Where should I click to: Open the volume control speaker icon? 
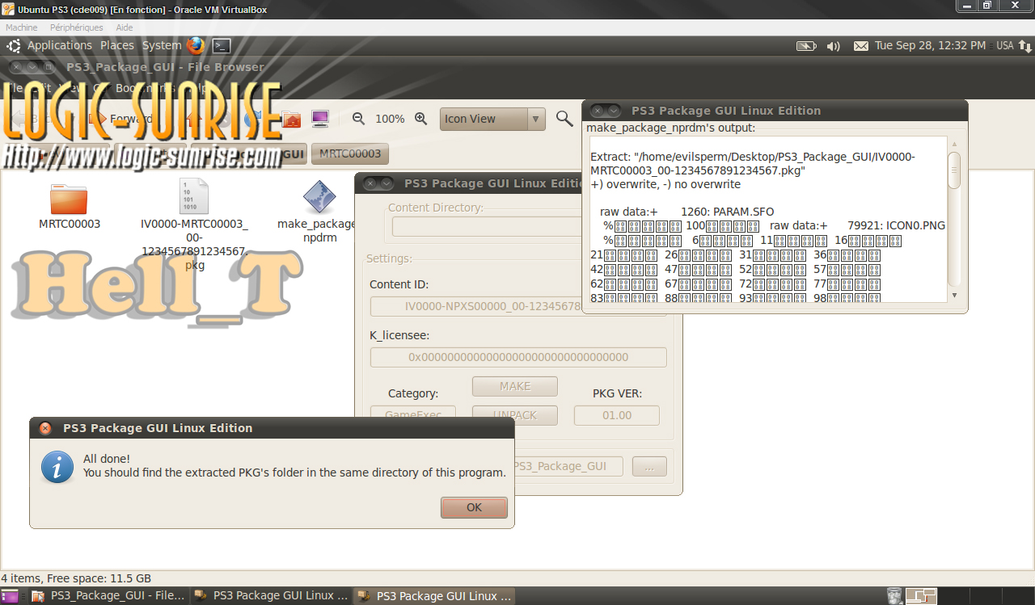pyautogui.click(x=833, y=46)
